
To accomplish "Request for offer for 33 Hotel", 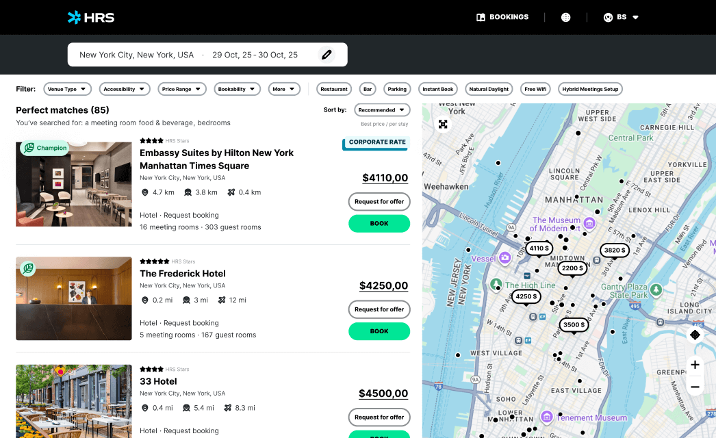I will [379, 417].
